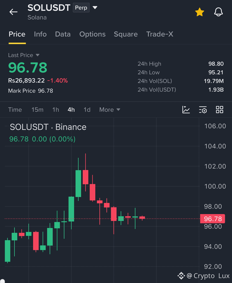Tap the 92.00 price axis label
The height and width of the screenshot is (283, 232).
(213, 266)
